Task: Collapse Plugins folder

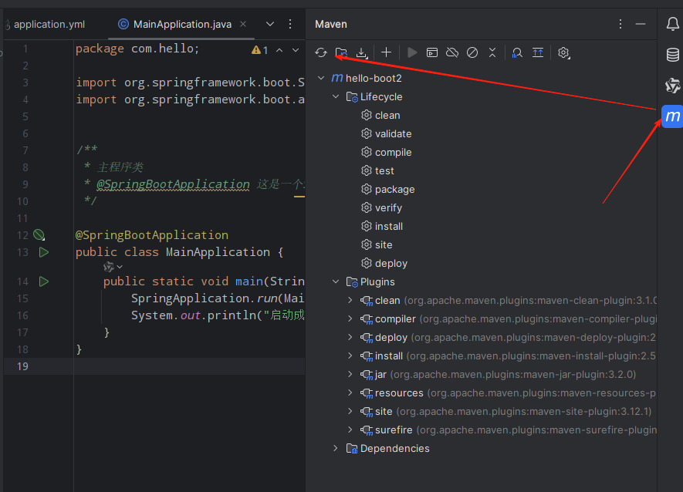Action: (336, 281)
